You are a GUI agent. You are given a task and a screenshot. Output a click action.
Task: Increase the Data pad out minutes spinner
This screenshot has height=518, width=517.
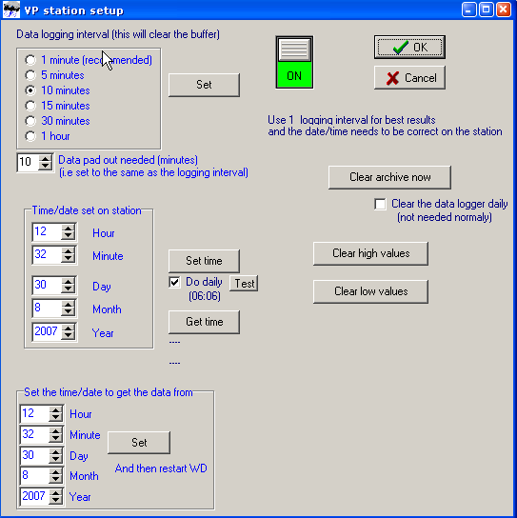[x=46, y=159]
